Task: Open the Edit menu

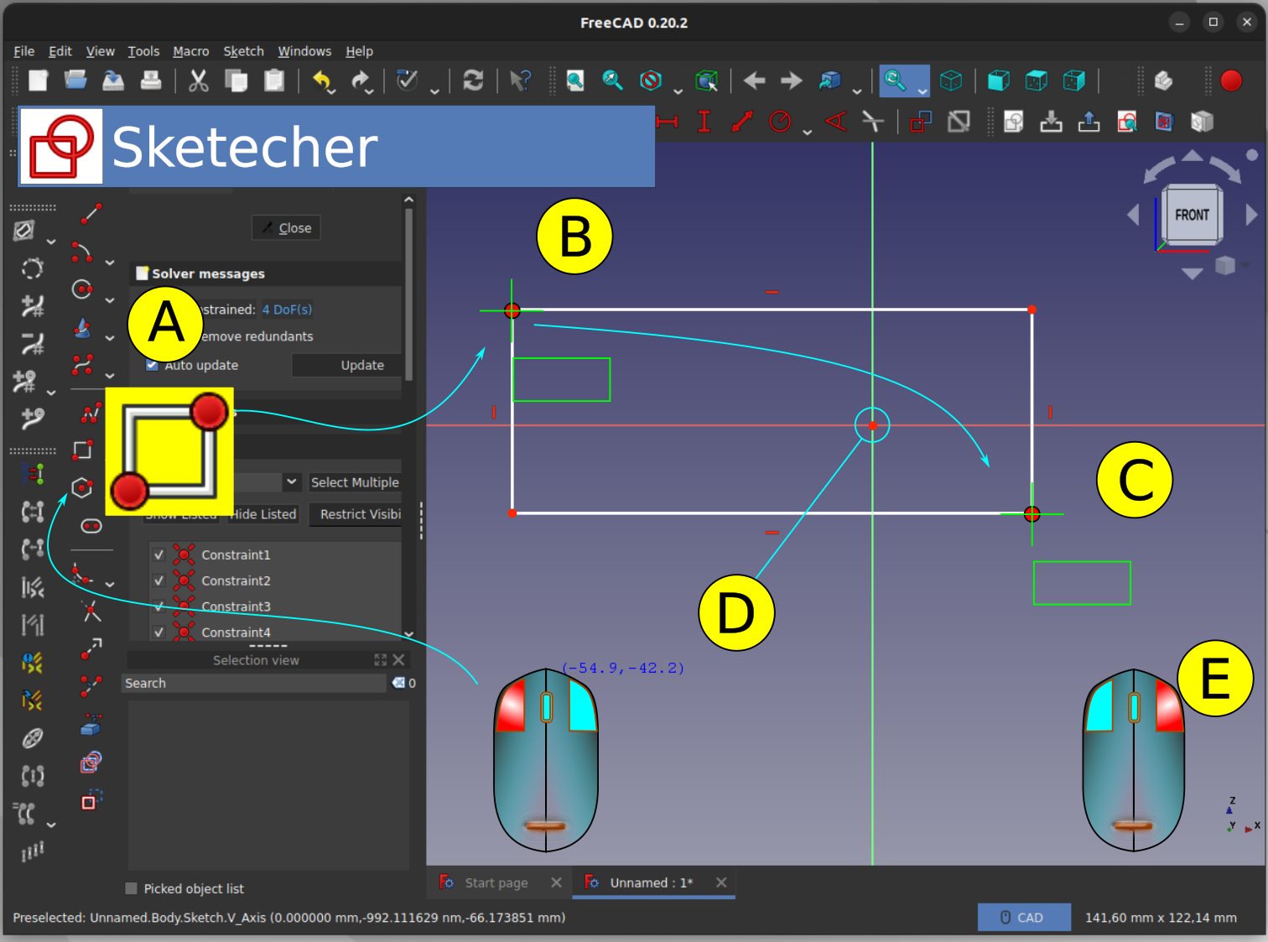Action: coord(60,51)
